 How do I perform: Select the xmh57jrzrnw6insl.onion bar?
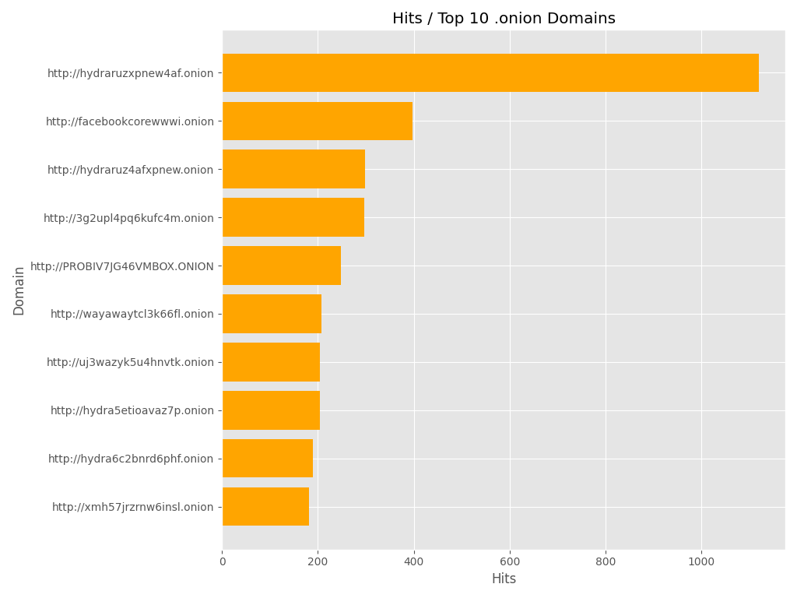click(265, 507)
